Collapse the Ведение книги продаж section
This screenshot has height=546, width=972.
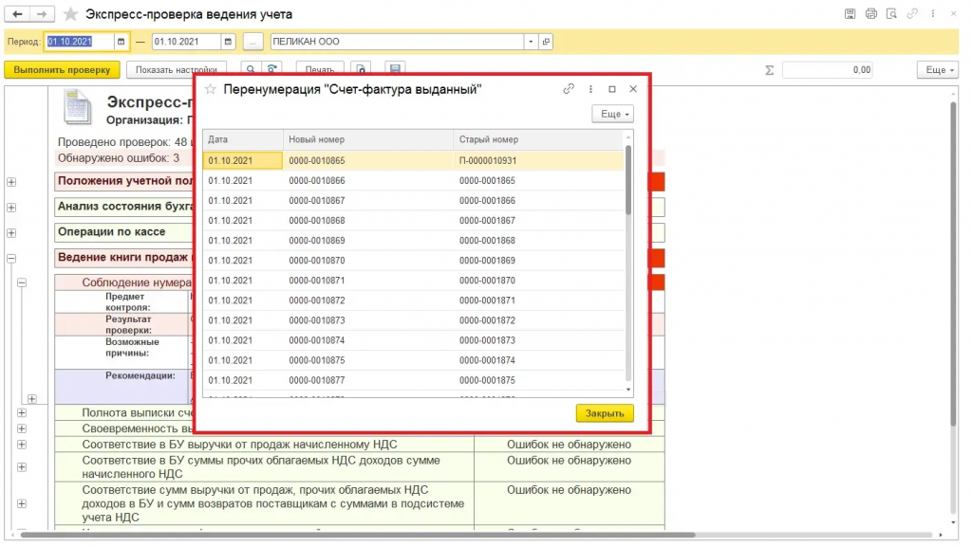(11, 258)
